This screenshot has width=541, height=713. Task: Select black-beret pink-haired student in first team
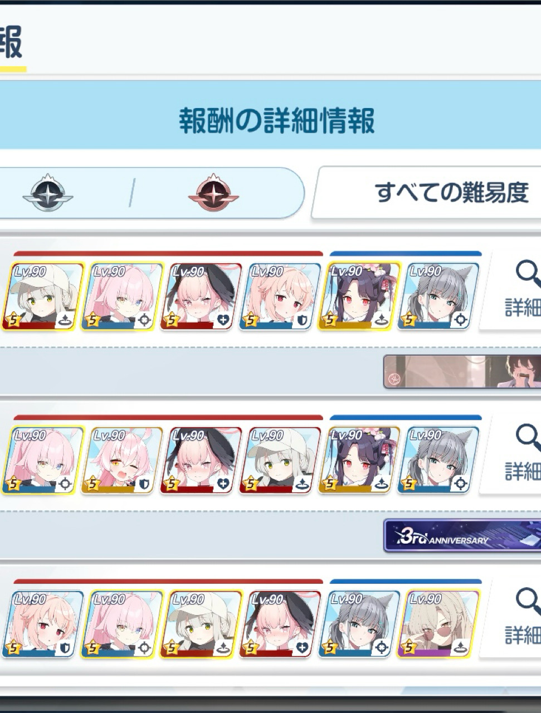click(201, 296)
